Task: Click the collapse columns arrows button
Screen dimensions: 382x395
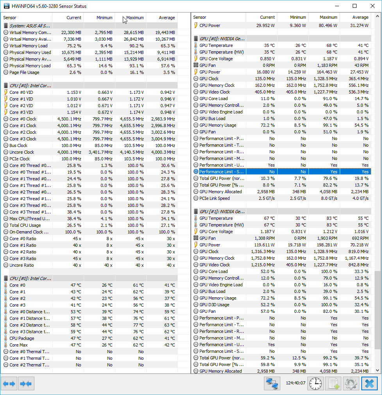Action: (x=26, y=384)
